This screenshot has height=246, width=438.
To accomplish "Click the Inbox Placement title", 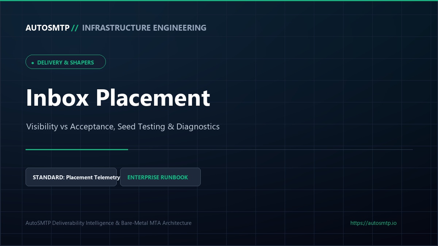I will point(118,98).
